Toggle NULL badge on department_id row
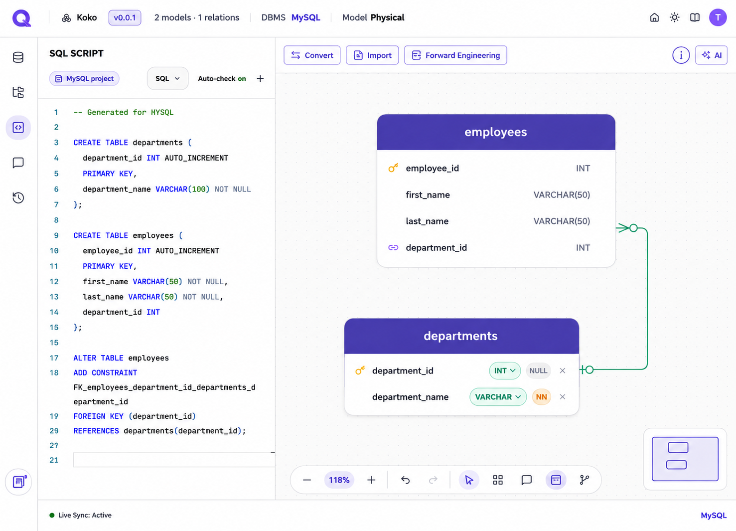 click(x=538, y=370)
